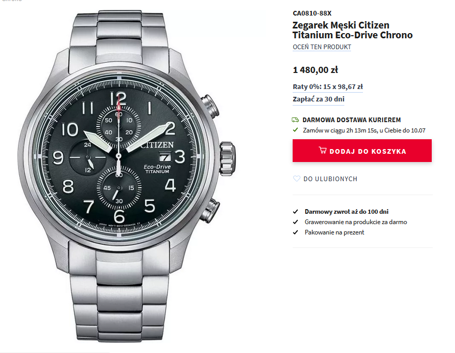Click the checkmark next to Darmowy zwrot
455x353 pixels.
pos(295,212)
